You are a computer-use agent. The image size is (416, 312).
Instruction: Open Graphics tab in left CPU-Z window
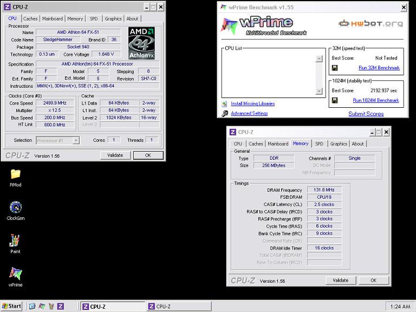[113, 18]
